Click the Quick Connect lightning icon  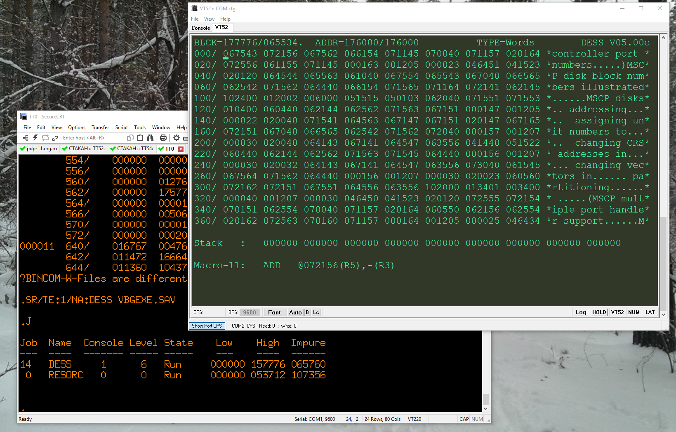(x=35, y=138)
